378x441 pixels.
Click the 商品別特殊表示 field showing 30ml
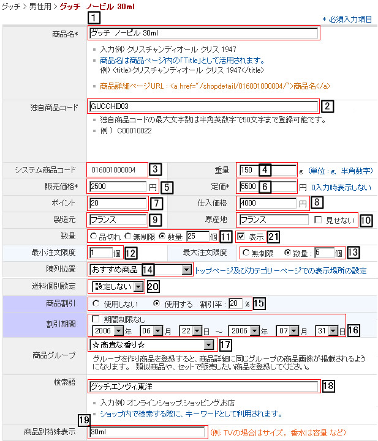pyautogui.click(x=147, y=432)
